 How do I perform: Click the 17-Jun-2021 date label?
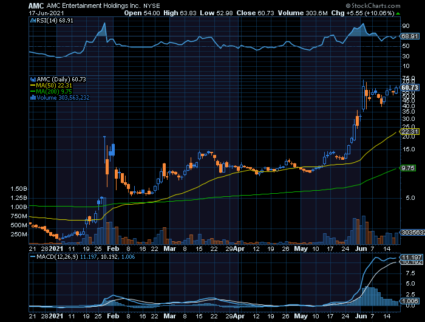(46, 13)
